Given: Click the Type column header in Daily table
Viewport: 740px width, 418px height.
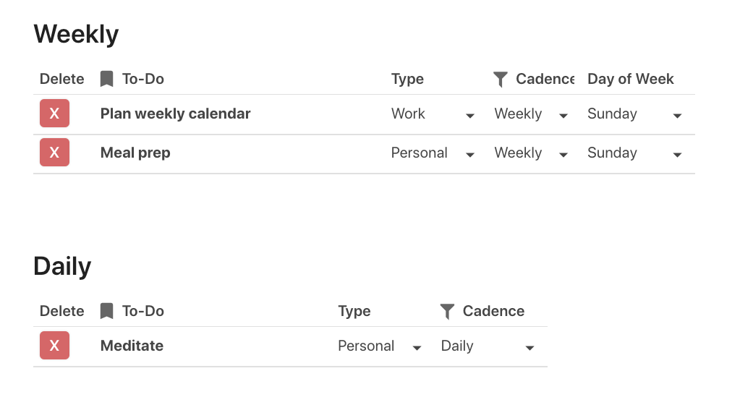Looking at the screenshot, I should 354,312.
